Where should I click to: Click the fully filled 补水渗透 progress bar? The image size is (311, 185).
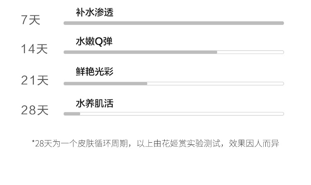(x=174, y=23)
